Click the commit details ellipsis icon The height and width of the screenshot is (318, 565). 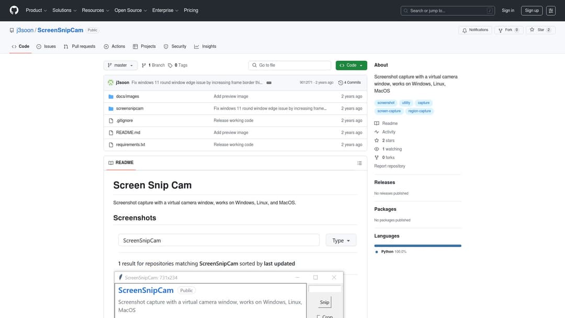pyautogui.click(x=269, y=83)
